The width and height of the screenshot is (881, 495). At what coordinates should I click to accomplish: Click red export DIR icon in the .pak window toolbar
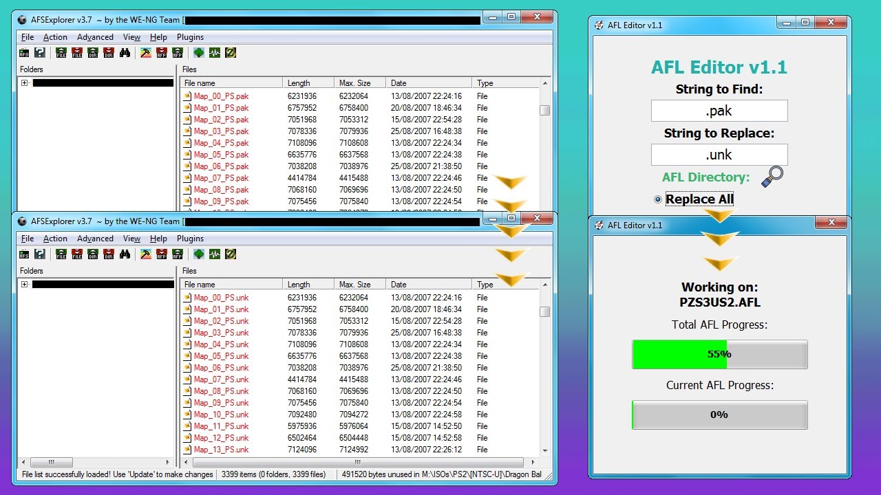tap(109, 52)
